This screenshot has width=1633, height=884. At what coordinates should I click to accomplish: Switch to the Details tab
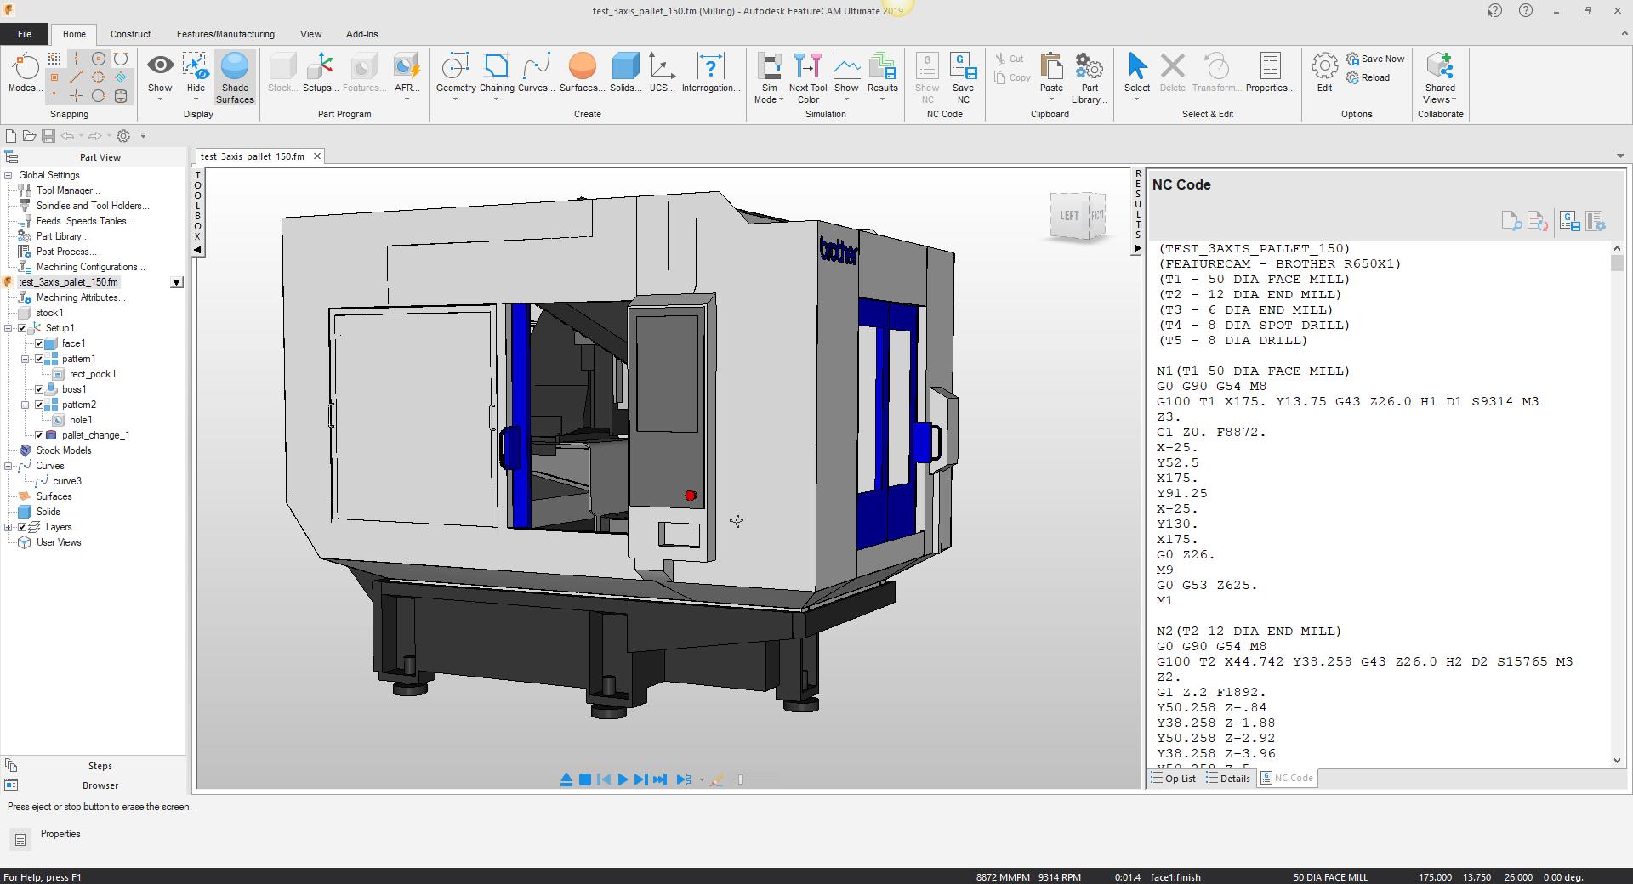pos(1227,779)
